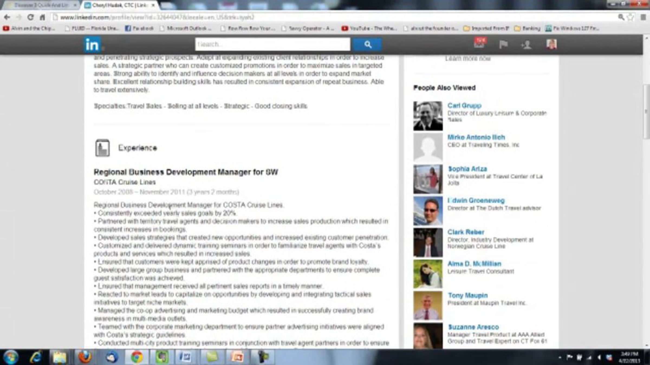This screenshot has width=650, height=365.
Task: Reload the page with browser refresh icon
Action: coord(31,18)
